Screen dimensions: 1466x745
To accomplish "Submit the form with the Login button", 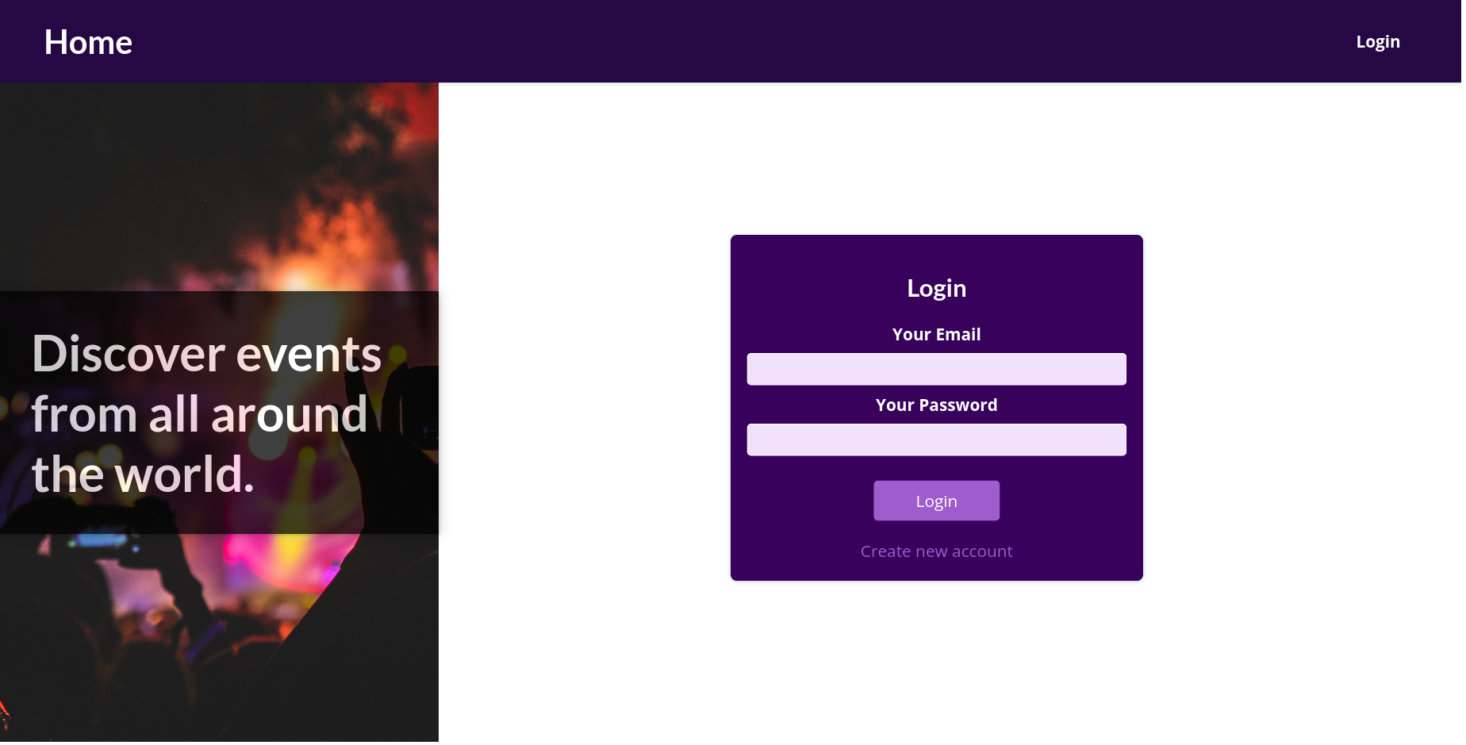I will click(x=936, y=501).
